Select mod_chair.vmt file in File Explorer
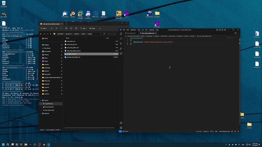The width and height of the screenshot is (262, 147). coord(91,41)
